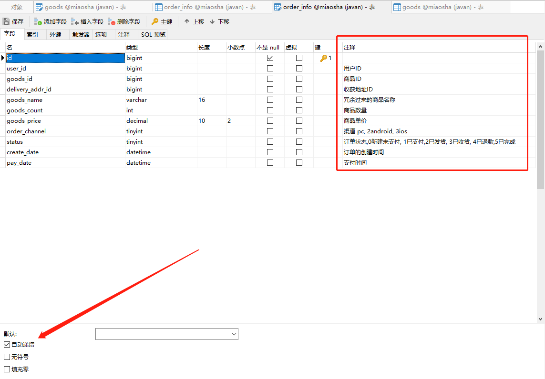This screenshot has width=545, height=379.
Task: Enable the 无符号 checkbox
Action: click(7, 357)
